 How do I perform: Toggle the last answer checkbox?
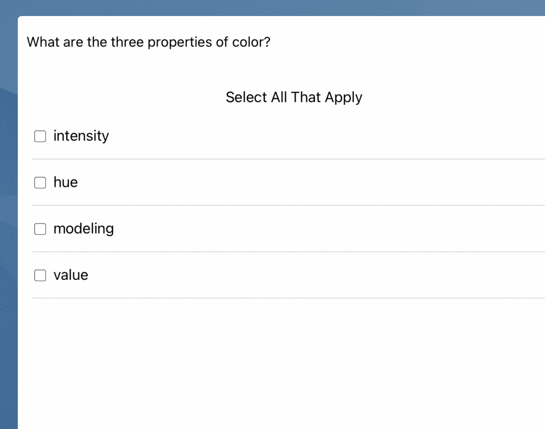coord(40,275)
